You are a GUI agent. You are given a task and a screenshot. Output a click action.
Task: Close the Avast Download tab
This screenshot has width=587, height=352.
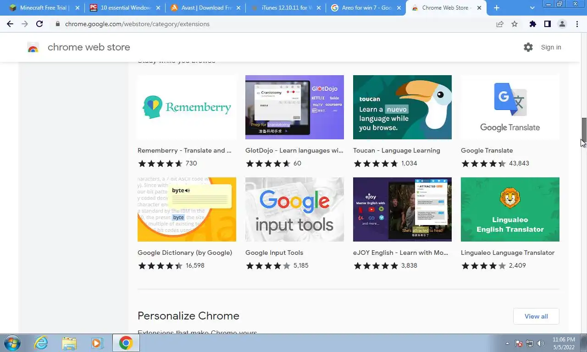pos(238,8)
